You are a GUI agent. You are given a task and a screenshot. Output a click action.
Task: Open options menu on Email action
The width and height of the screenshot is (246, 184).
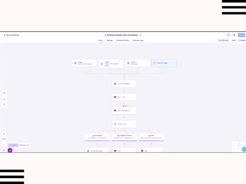tap(134, 84)
